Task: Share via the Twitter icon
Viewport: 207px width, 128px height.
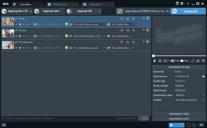Action: (x=189, y=125)
